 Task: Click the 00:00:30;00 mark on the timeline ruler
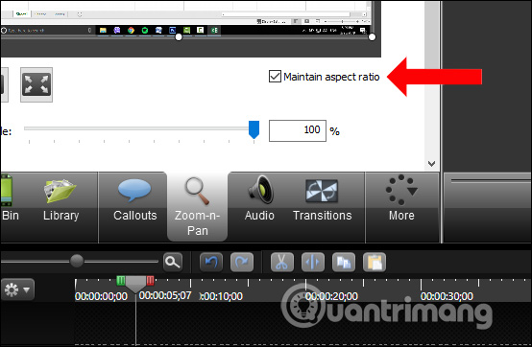coord(447,296)
